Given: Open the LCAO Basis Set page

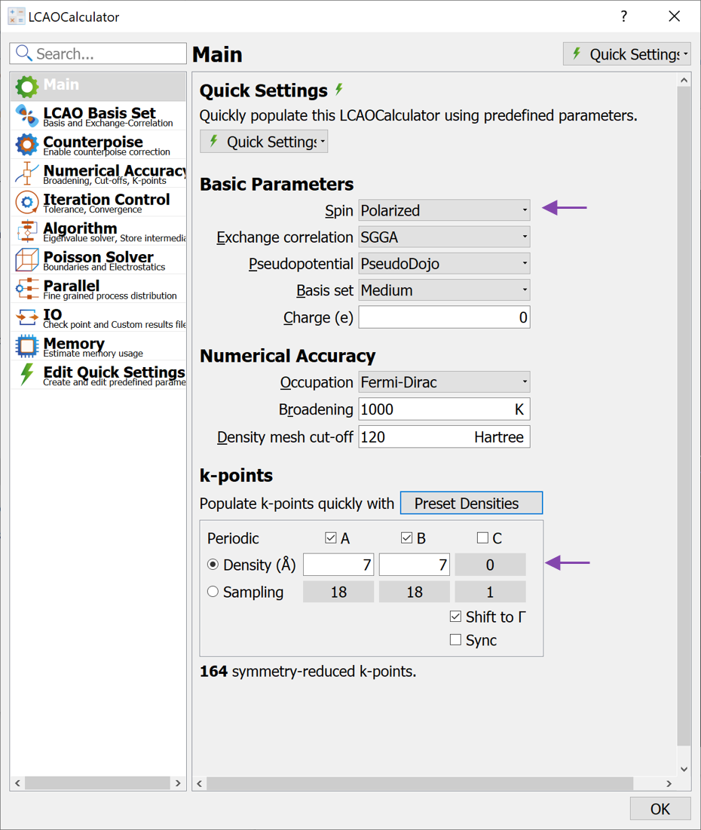Looking at the screenshot, I should pos(99,116).
